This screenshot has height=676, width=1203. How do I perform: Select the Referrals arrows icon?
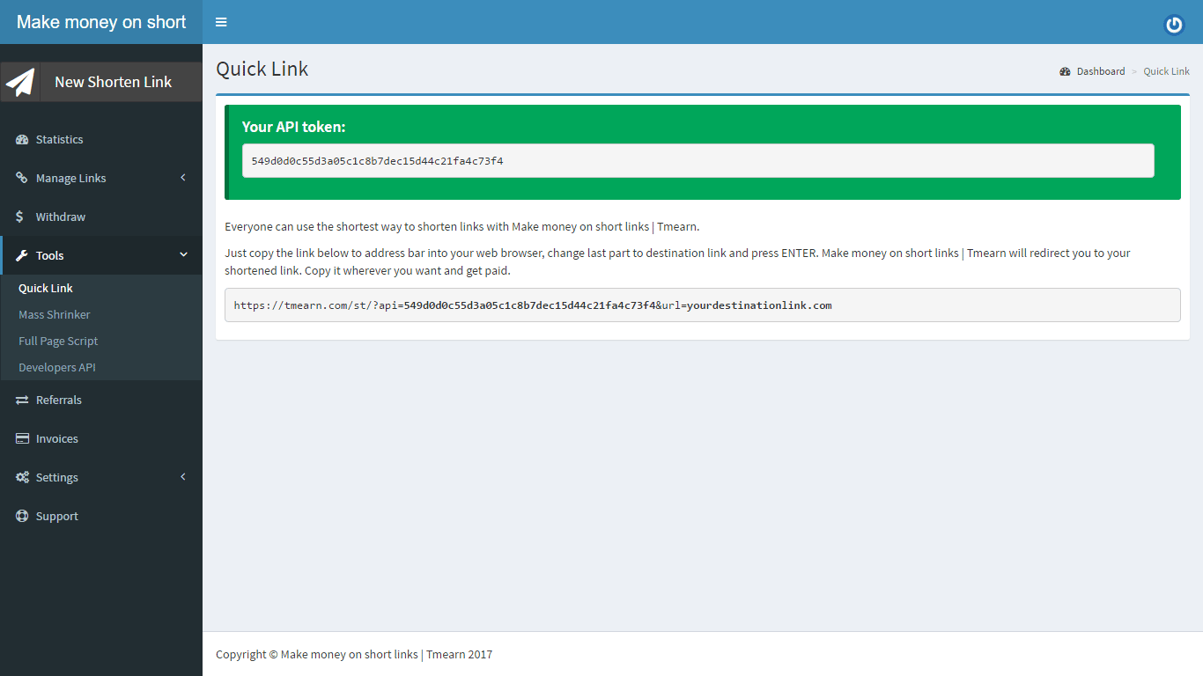[x=21, y=400]
